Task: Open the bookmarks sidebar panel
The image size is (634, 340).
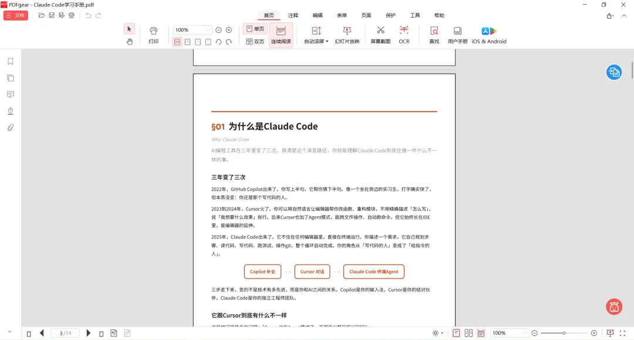Action: [11, 62]
